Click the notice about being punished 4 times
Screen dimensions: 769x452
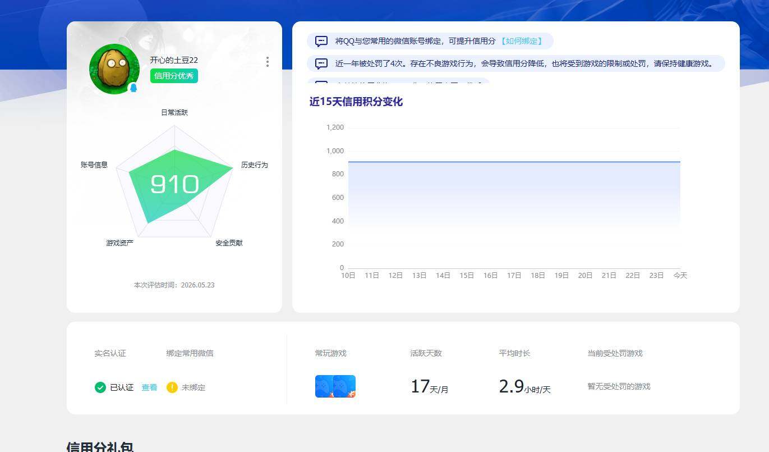coord(516,63)
